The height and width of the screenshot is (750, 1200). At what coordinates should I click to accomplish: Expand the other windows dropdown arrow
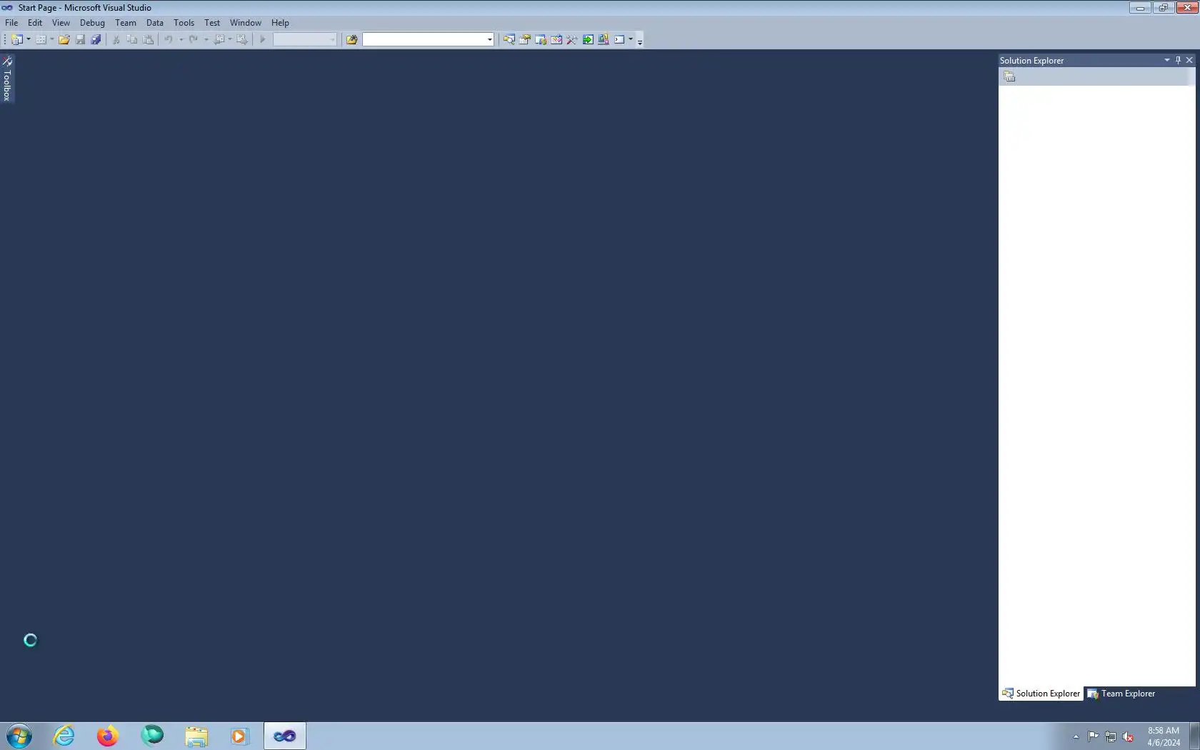[x=631, y=40]
